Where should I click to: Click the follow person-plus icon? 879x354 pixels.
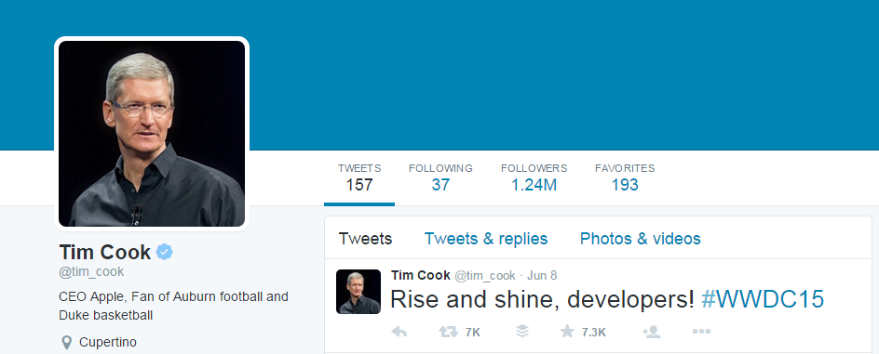pos(651,333)
